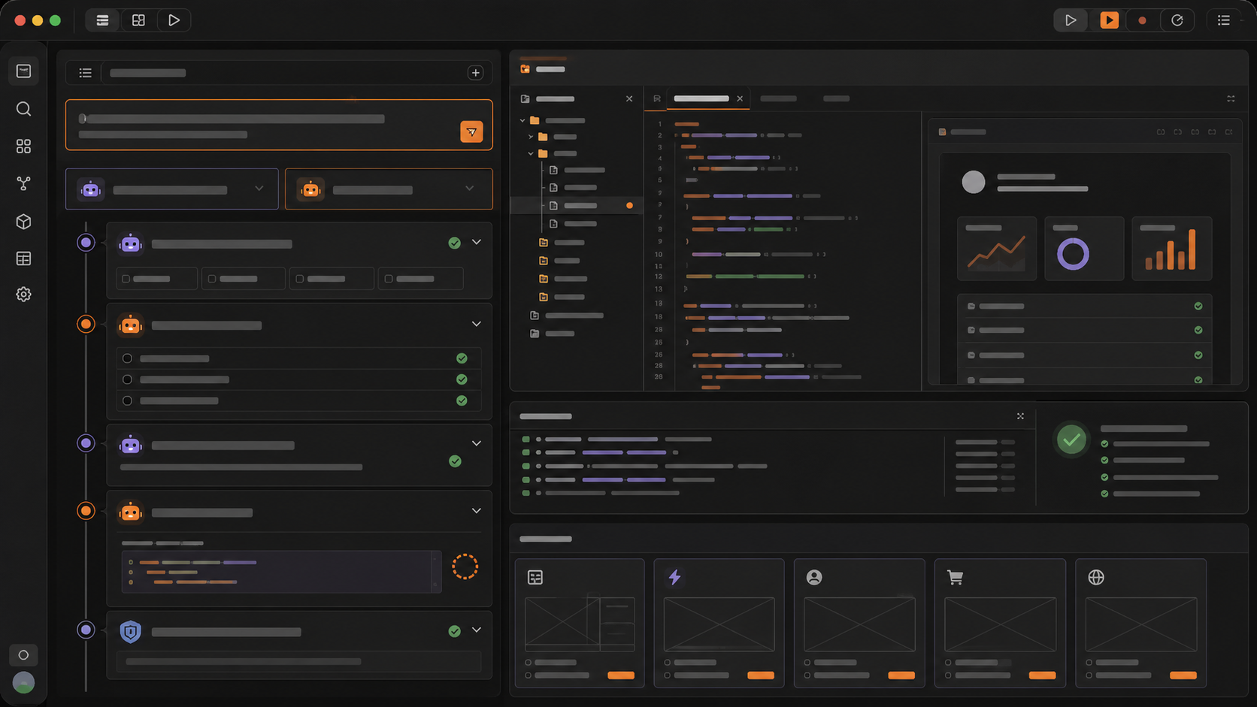
Task: Close the active editor tab
Action: point(740,98)
